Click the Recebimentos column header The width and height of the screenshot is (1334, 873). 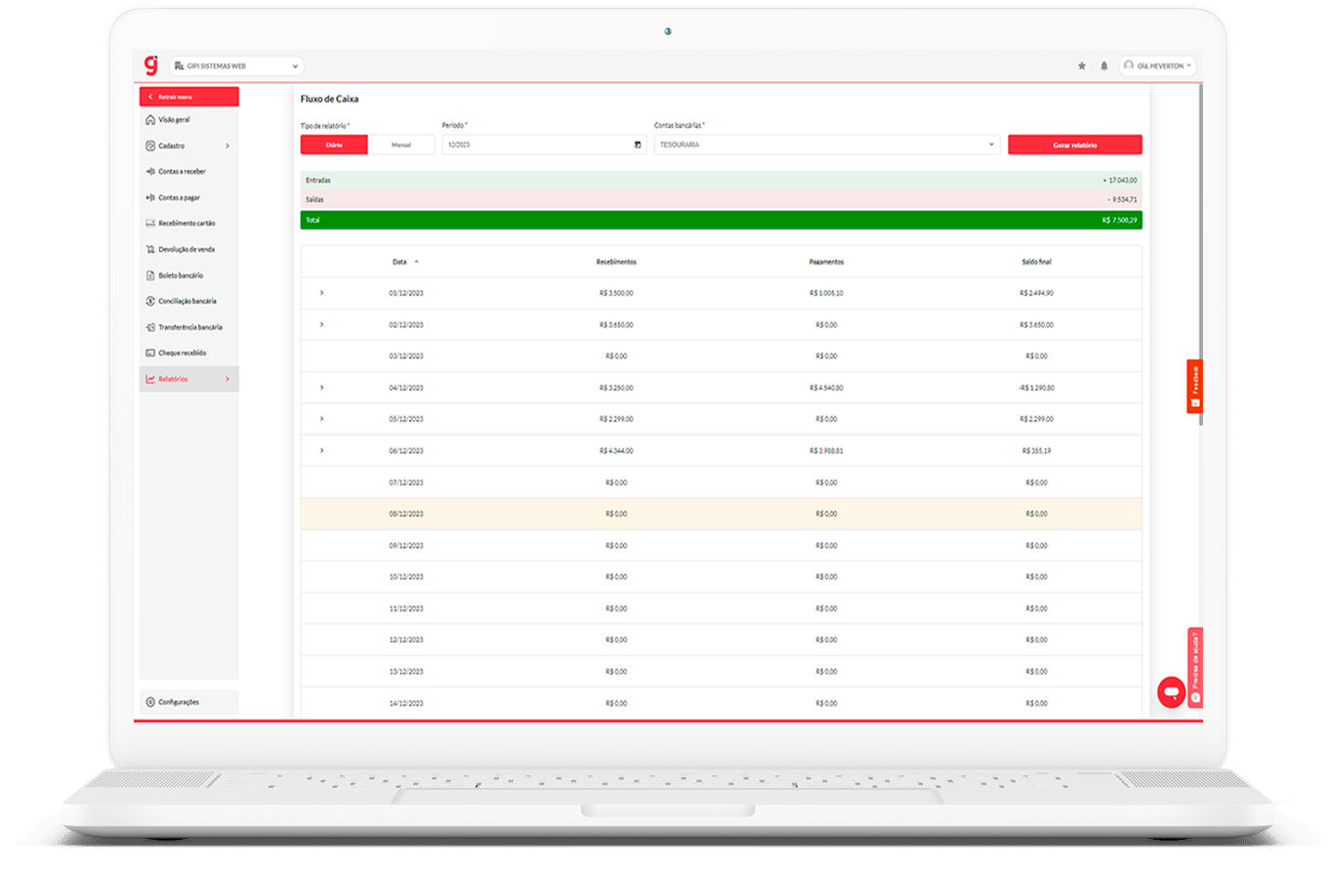tap(616, 262)
